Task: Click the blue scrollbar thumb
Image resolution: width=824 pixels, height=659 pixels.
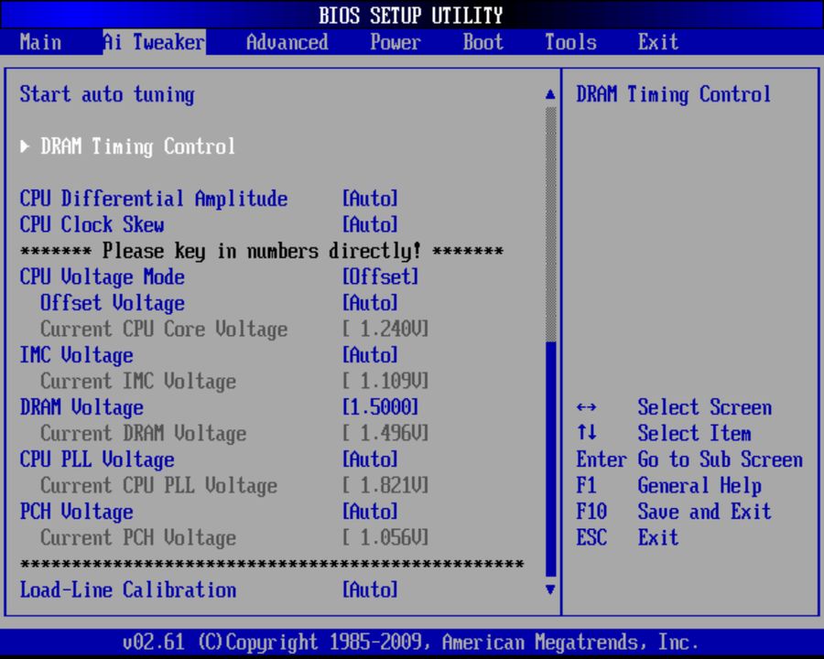Action: tap(550, 459)
